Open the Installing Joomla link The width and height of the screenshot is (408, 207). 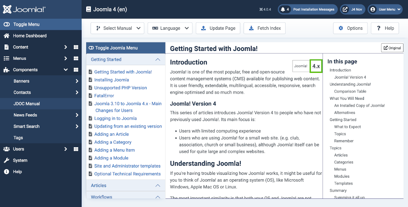click(112, 80)
